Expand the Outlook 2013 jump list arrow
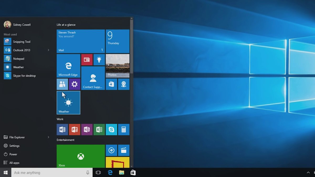Image resolution: width=315 pixels, height=177 pixels. [x=48, y=50]
